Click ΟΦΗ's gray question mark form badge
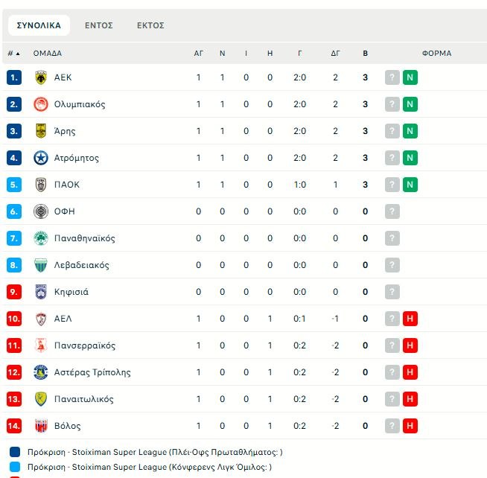The width and height of the screenshot is (487, 478). point(392,211)
